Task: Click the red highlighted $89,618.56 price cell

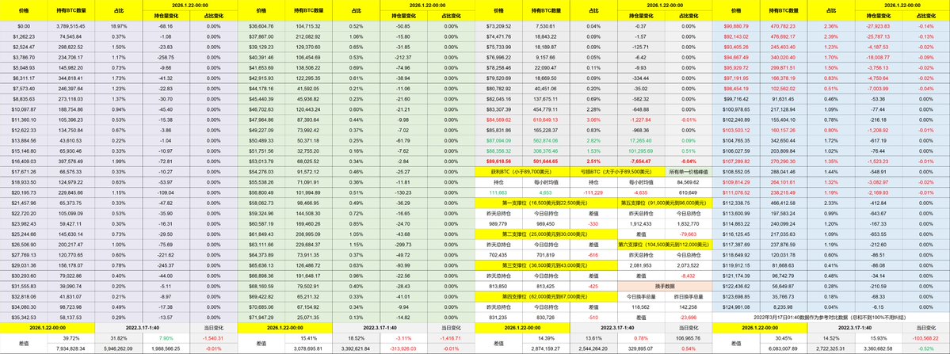Action: [x=498, y=159]
